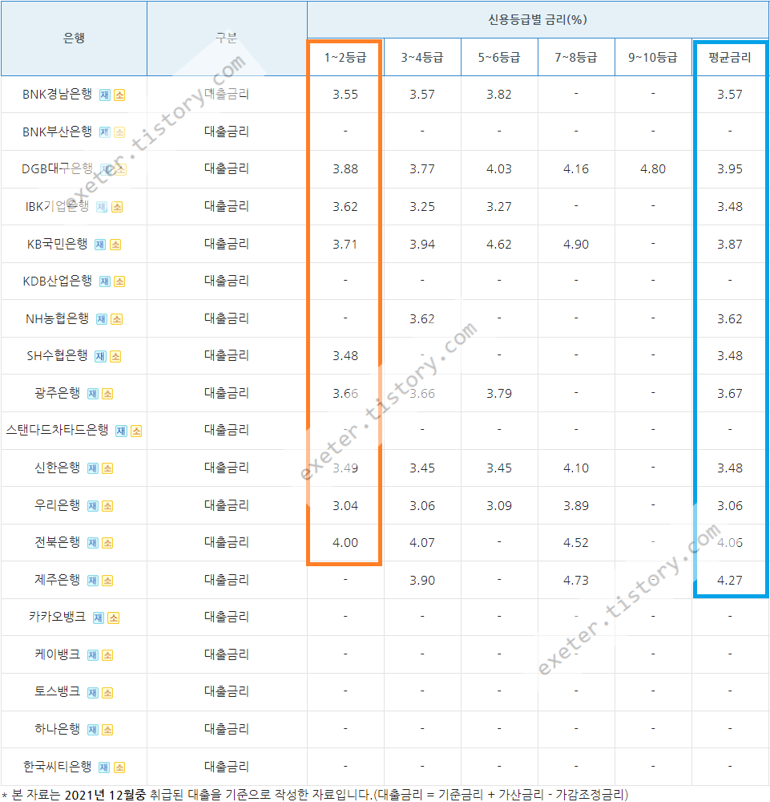
Task: Click the 3.04 rate for 우리은행
Action: (345, 506)
